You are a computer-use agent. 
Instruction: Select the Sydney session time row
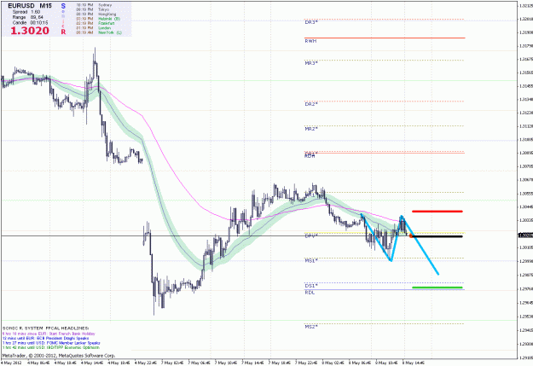(x=94, y=5)
